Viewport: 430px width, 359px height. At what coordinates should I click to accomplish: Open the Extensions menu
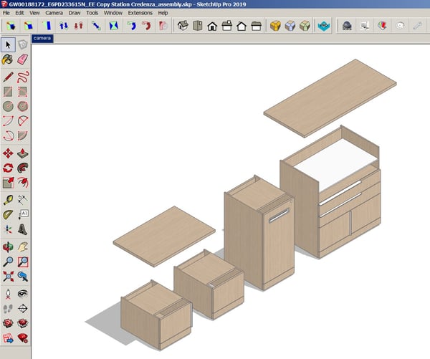(140, 13)
